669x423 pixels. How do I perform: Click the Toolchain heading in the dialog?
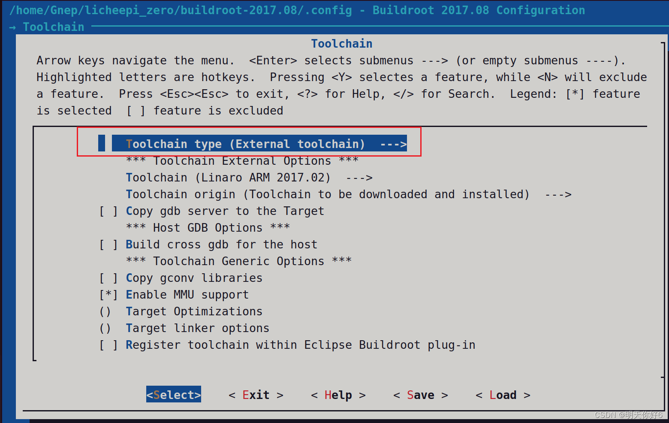coord(341,43)
